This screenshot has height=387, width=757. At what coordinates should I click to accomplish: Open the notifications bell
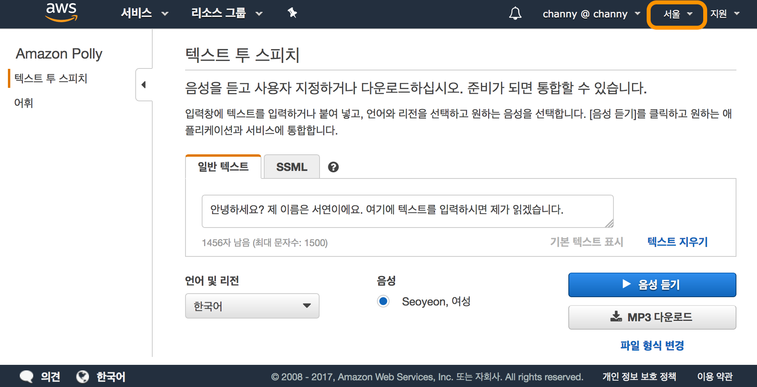pyautogui.click(x=515, y=13)
